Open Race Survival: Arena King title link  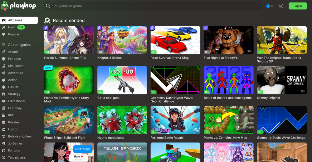click(169, 58)
